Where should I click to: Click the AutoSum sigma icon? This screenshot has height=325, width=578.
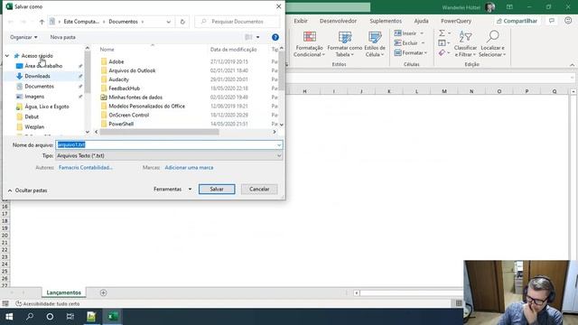[x=442, y=33]
